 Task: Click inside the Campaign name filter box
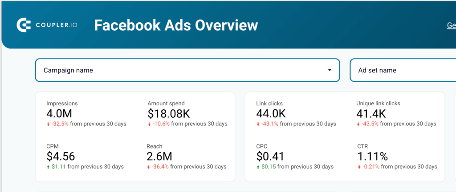pyautogui.click(x=187, y=70)
